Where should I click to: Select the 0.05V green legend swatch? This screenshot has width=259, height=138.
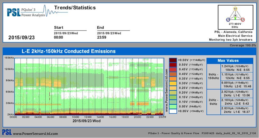point(173,106)
